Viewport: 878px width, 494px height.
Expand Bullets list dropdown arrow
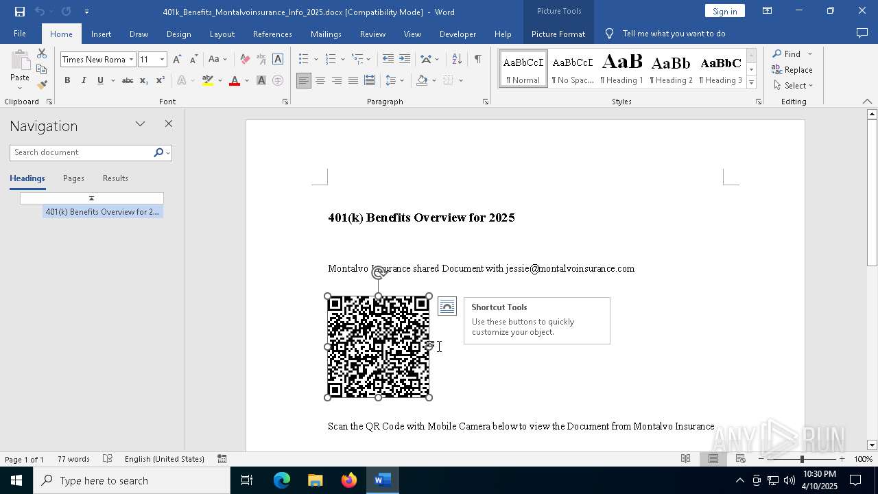point(316,60)
